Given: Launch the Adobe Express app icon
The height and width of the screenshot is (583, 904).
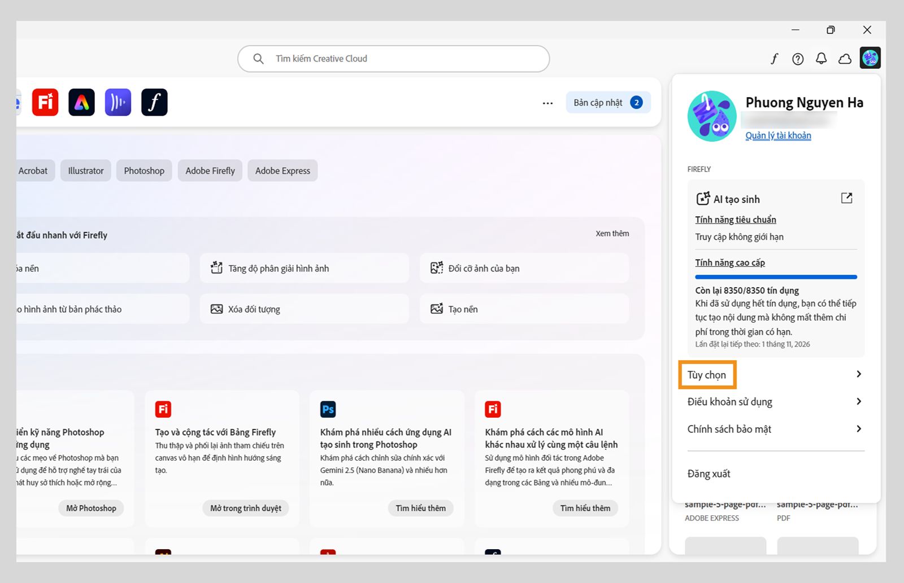Looking at the screenshot, I should coord(81,102).
